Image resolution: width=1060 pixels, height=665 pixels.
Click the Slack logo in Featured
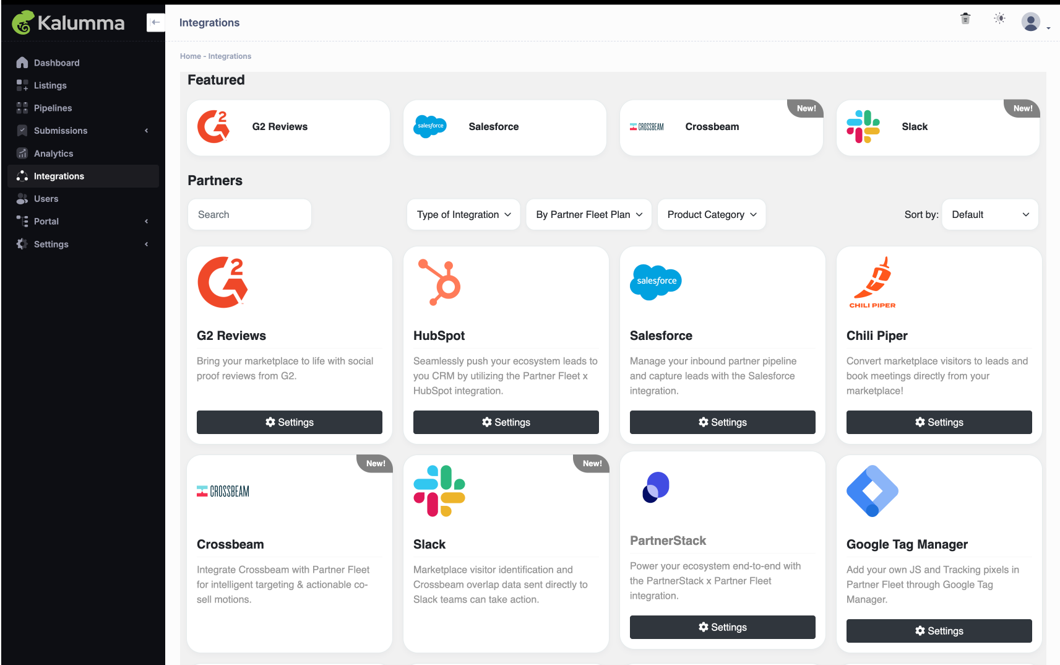coord(863,127)
